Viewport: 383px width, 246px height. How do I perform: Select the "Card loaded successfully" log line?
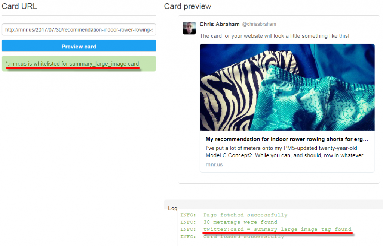243,237
